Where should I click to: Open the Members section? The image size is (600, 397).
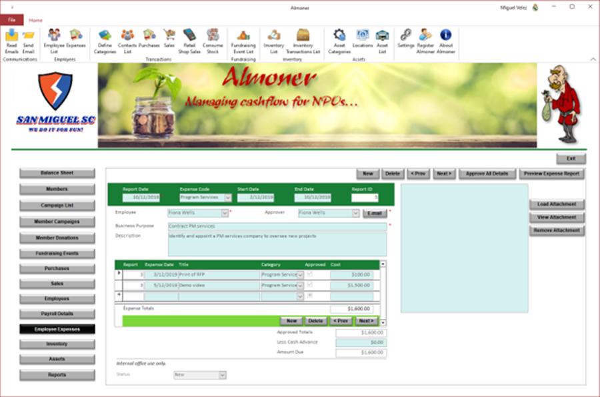(57, 189)
